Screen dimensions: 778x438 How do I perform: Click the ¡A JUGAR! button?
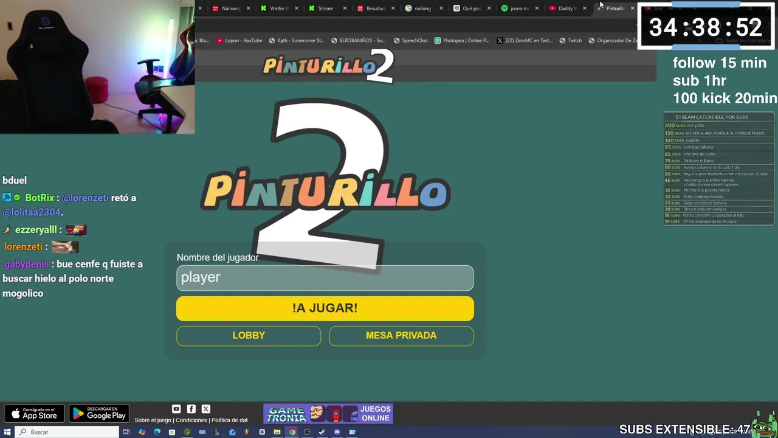pyautogui.click(x=325, y=308)
